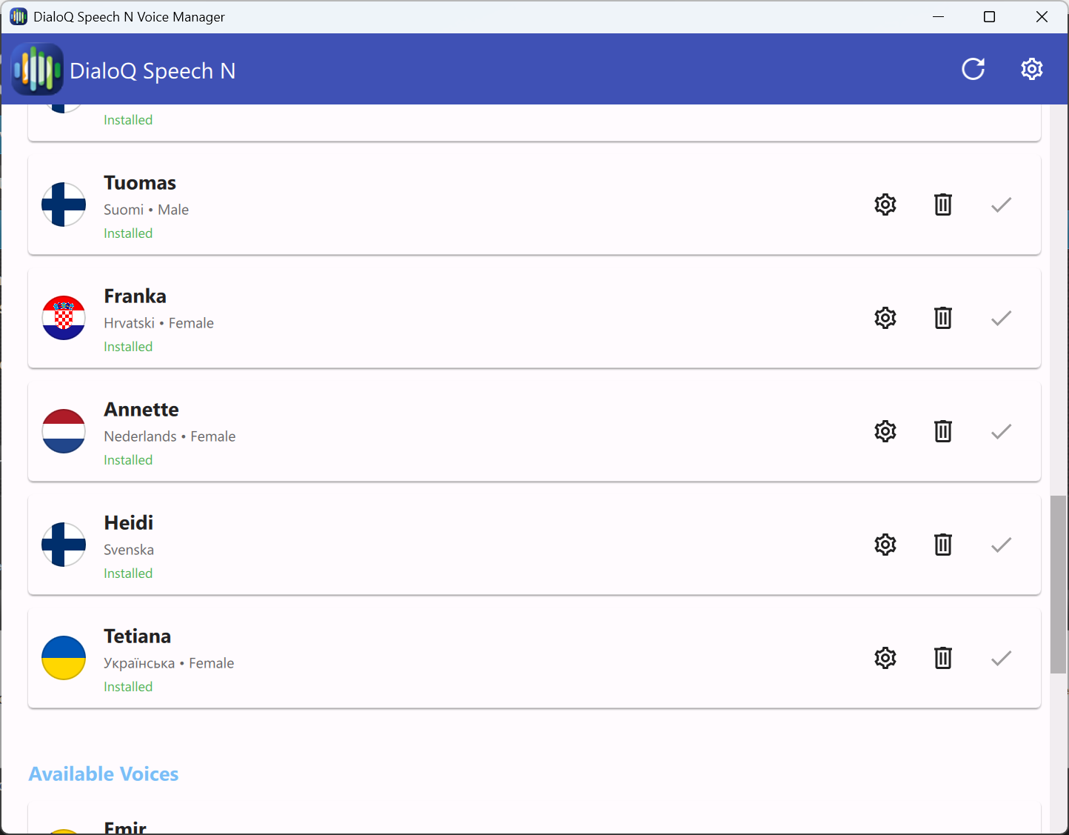1069x835 pixels.
Task: Select the Annette voice name
Action: [141, 410]
